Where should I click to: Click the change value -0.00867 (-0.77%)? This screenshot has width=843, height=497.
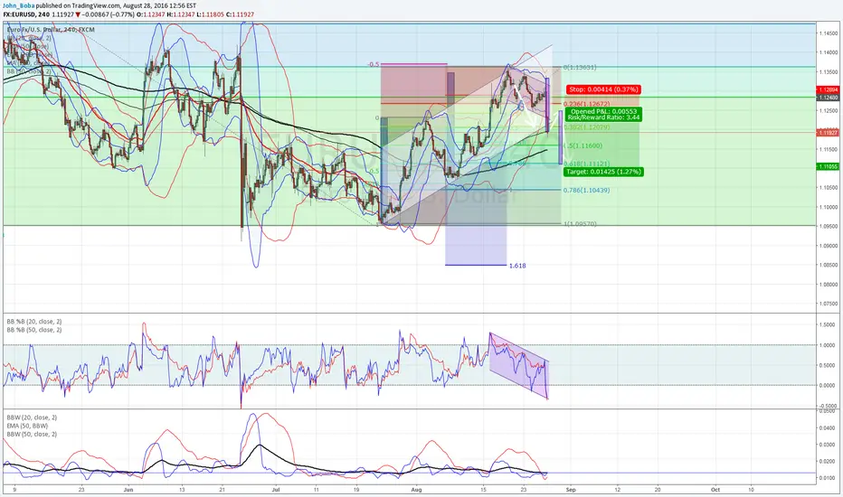tap(108, 14)
